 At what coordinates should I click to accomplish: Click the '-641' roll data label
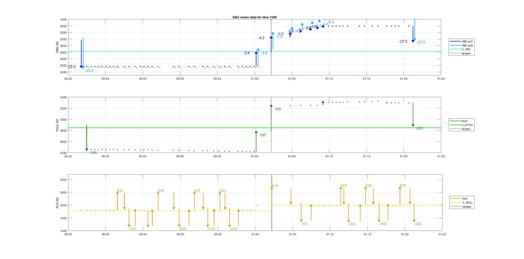[x=305, y=224]
